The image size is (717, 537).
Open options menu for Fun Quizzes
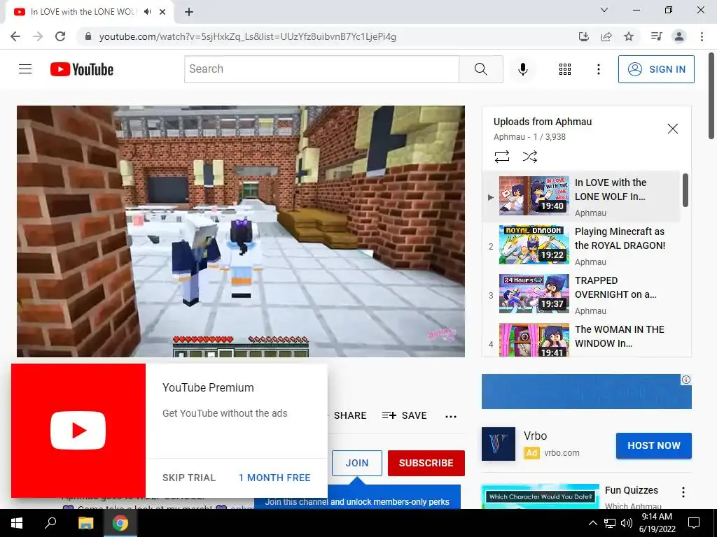pyautogui.click(x=683, y=492)
